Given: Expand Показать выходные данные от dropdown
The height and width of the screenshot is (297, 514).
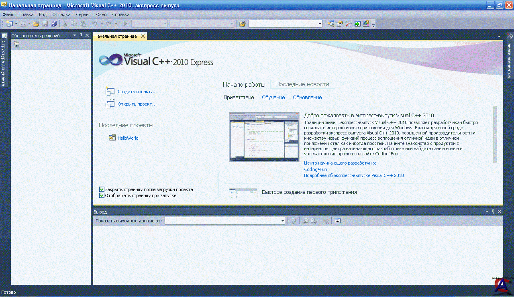Looking at the screenshot, I should pos(282,221).
